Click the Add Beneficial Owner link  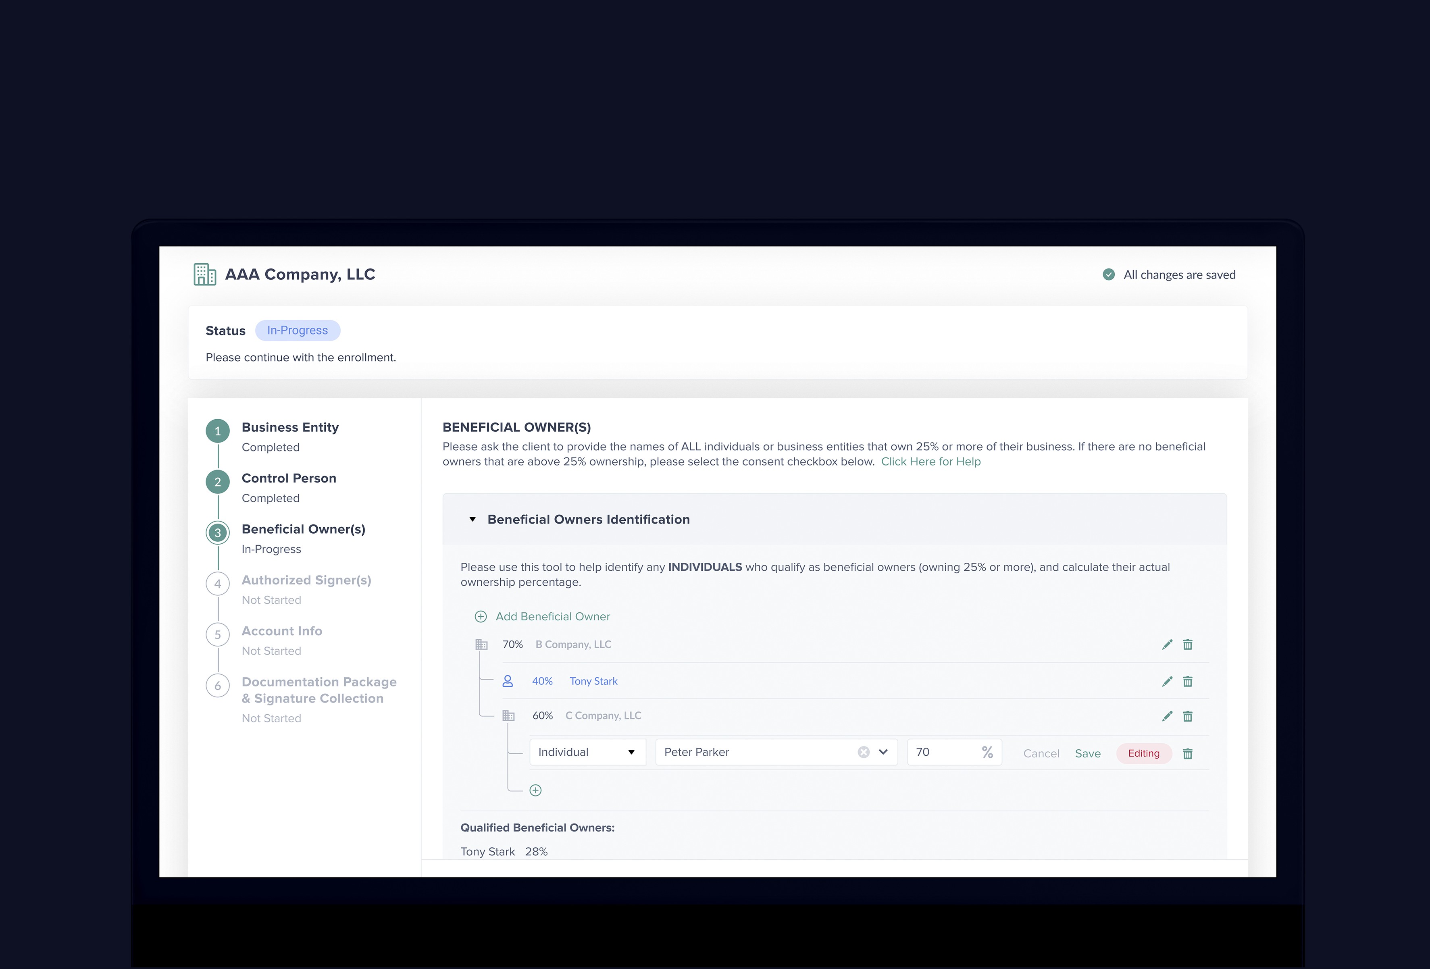point(552,616)
